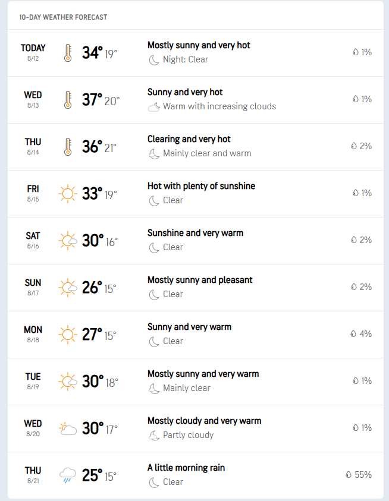Click the thermometer icon for Today
This screenshot has width=389, height=501.
pyautogui.click(x=67, y=53)
